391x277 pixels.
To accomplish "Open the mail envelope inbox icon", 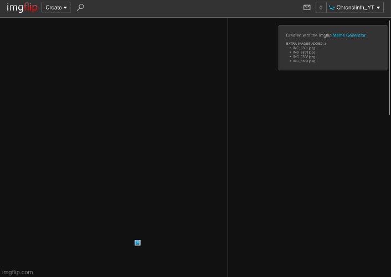I will (307, 8).
